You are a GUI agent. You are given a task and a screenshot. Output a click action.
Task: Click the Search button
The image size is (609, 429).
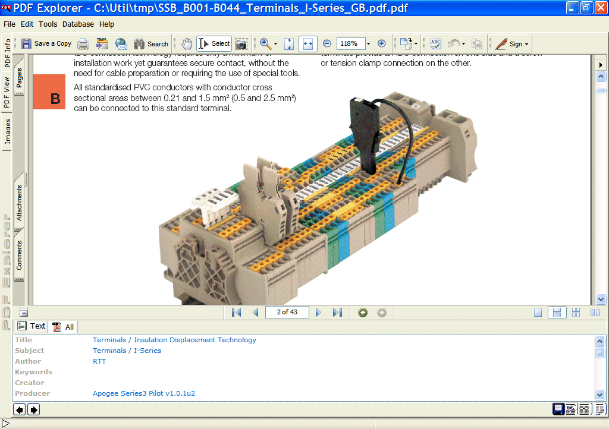(x=151, y=44)
